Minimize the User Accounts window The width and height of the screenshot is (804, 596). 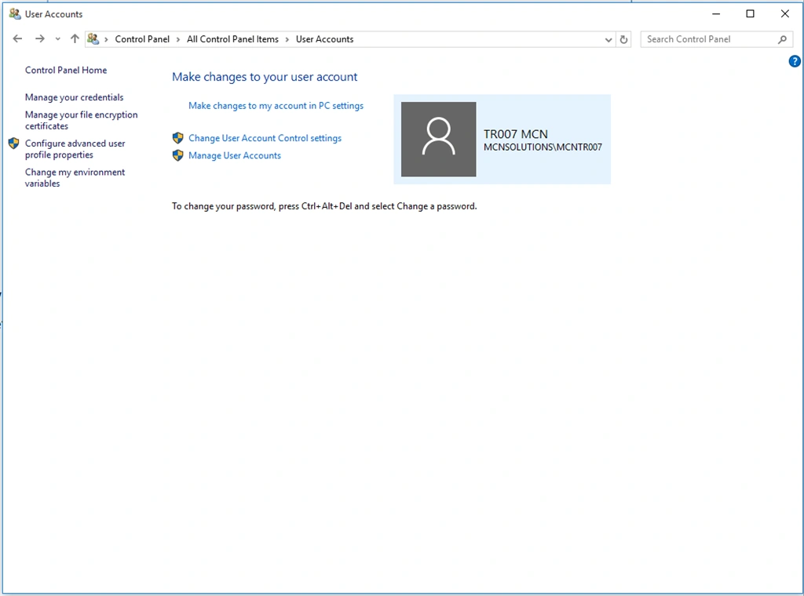(x=716, y=14)
